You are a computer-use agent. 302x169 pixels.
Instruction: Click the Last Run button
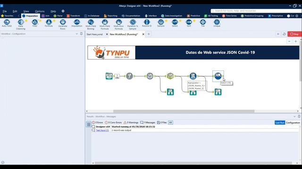click(280, 123)
